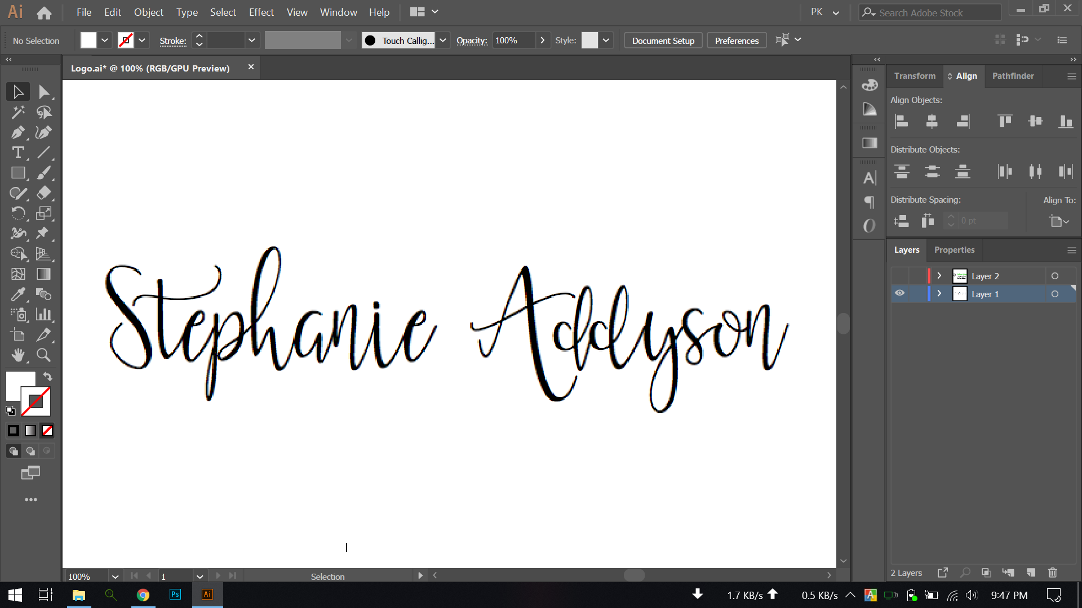
Task: Set paint to Gradient button
Action: [30, 431]
